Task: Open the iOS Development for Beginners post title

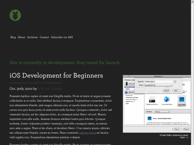Action: [56, 75]
